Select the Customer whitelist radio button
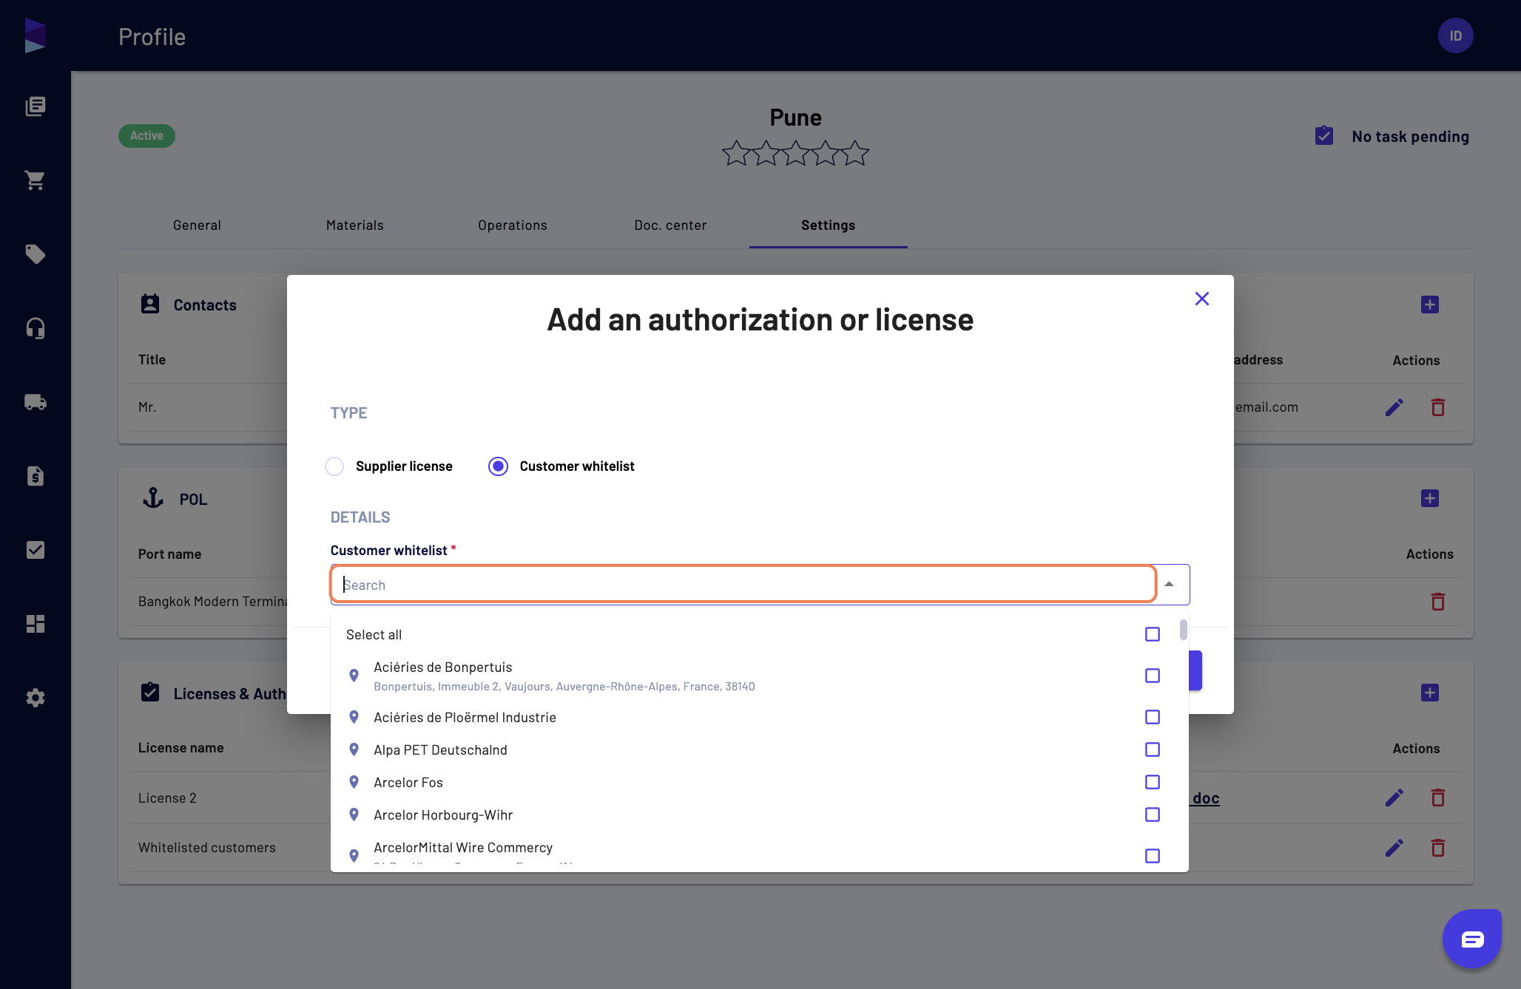Image resolution: width=1521 pixels, height=989 pixels. [498, 466]
